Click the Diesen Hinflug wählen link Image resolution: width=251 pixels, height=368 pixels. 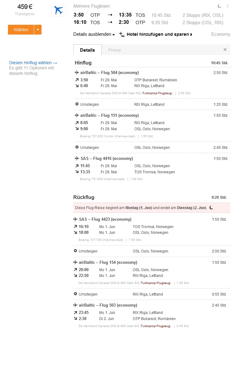coord(33,63)
